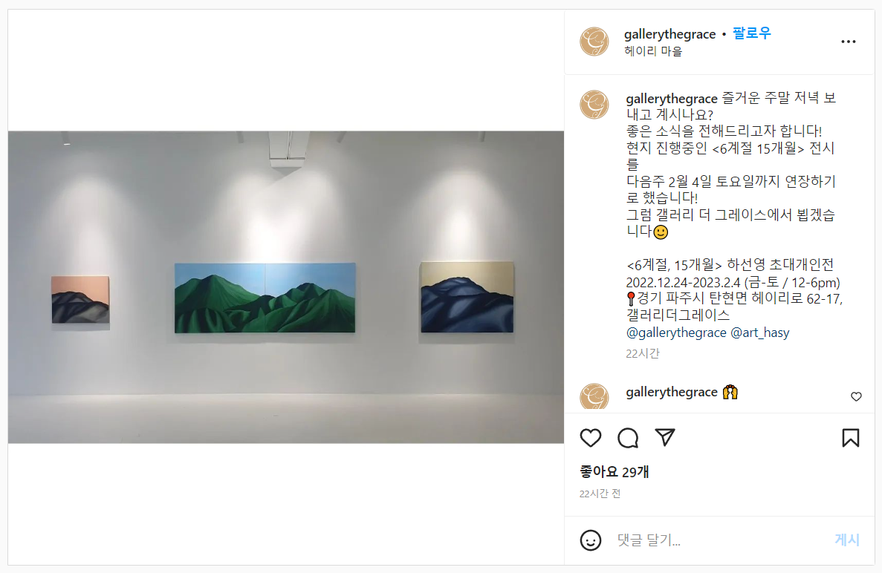This screenshot has height=573, width=882.
Task: Open comments with the speech bubble icon
Action: pyautogui.click(x=628, y=438)
